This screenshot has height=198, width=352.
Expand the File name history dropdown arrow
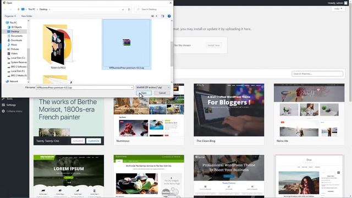point(132,87)
